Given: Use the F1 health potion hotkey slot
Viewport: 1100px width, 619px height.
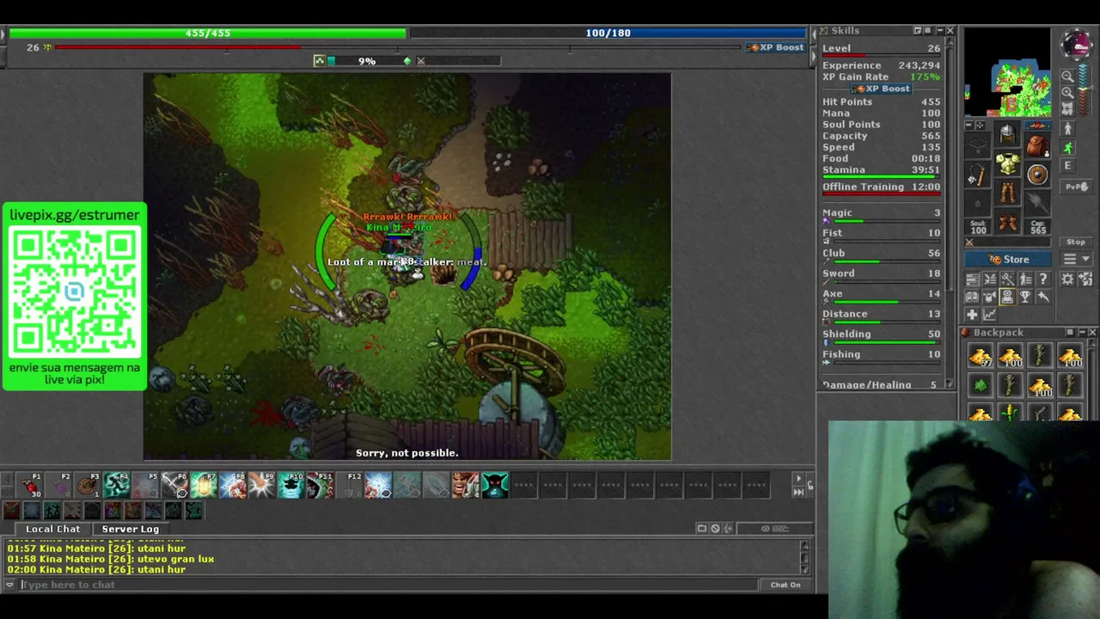Looking at the screenshot, I should (30, 486).
